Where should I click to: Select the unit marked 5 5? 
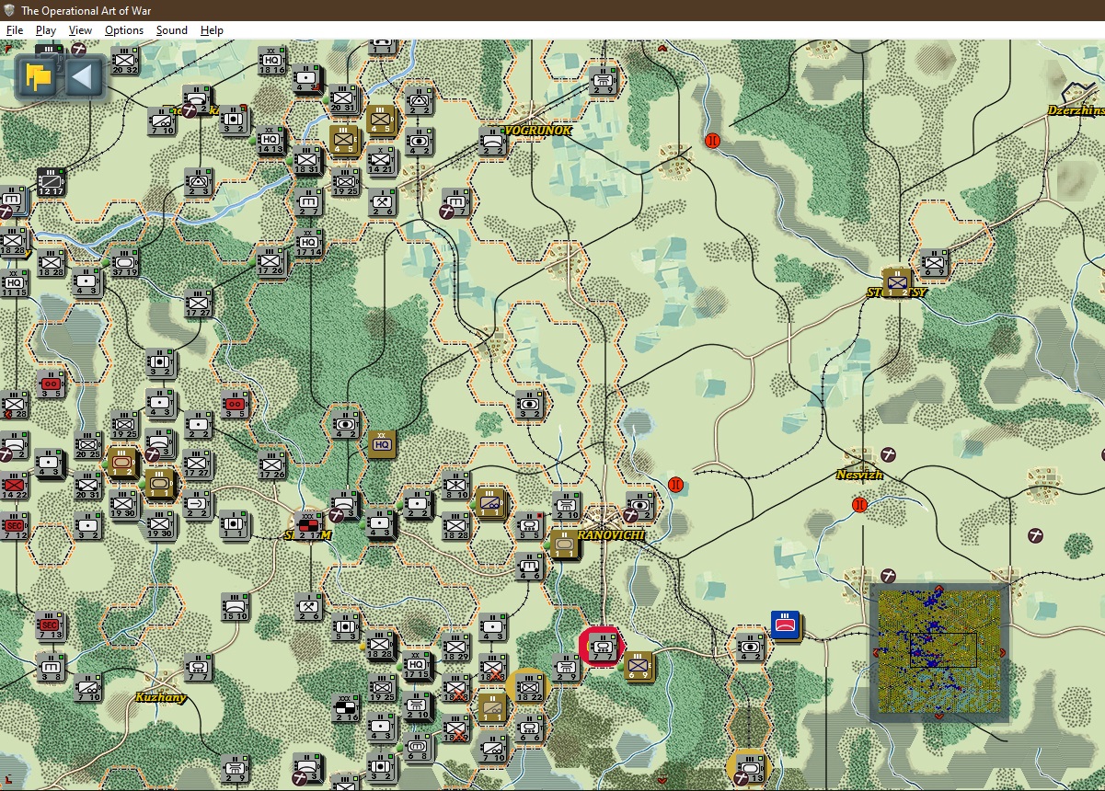529,525
